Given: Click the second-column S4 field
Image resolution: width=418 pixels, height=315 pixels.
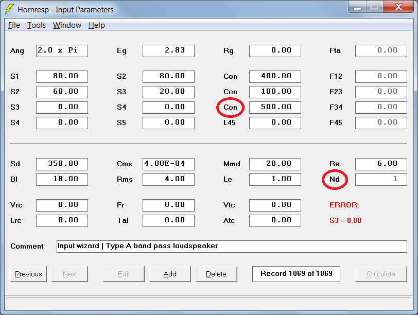Looking at the screenshot, I should (x=168, y=108).
